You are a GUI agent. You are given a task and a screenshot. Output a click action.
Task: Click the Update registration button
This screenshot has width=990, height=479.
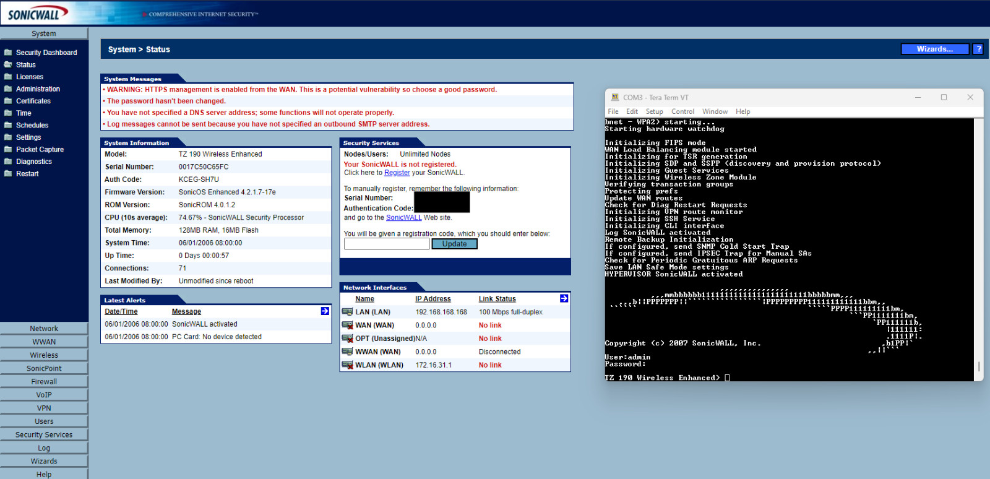[x=454, y=244]
